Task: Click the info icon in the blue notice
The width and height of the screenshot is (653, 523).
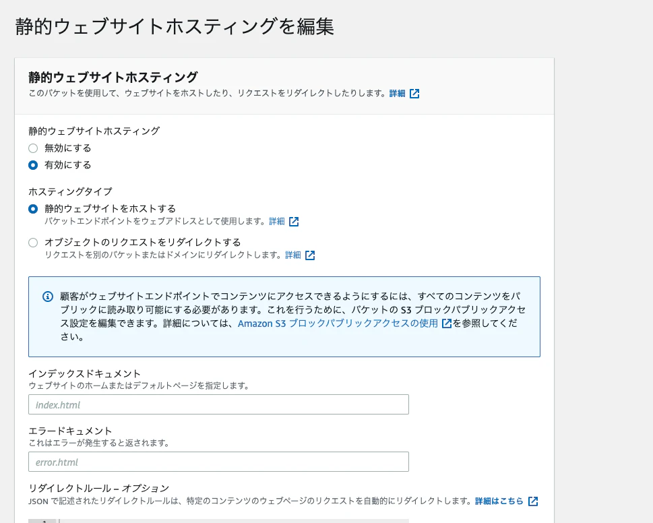Action: (48, 297)
